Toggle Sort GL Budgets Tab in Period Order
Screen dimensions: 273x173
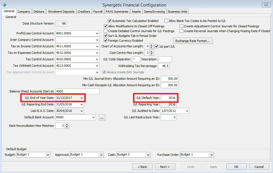pos(105,36)
